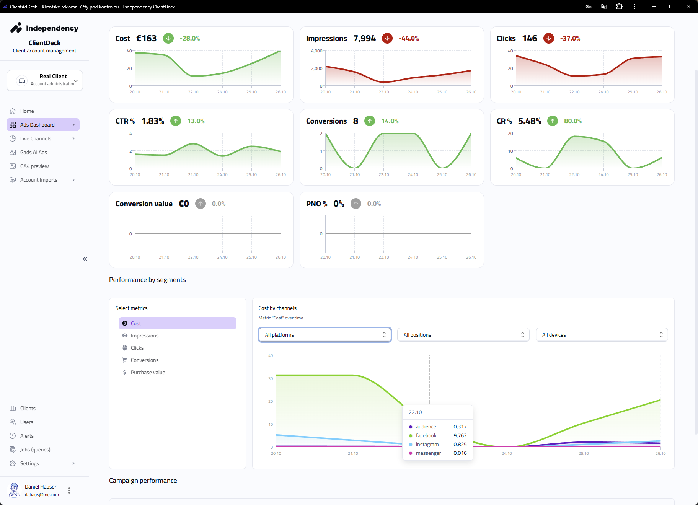Select the Clicks metric option
698x505 pixels.
[137, 348]
